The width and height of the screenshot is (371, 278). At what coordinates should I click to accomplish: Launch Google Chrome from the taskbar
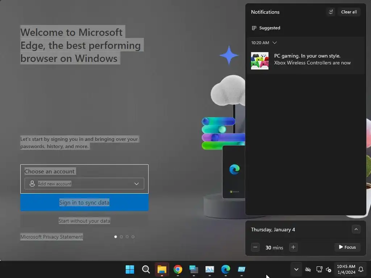(178, 269)
